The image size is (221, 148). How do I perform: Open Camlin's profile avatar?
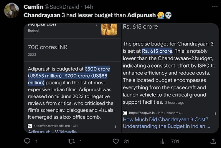[11, 11]
